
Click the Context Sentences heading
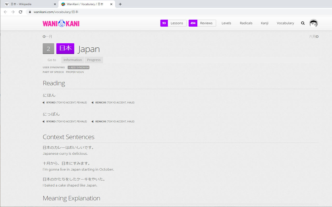[x=68, y=137]
